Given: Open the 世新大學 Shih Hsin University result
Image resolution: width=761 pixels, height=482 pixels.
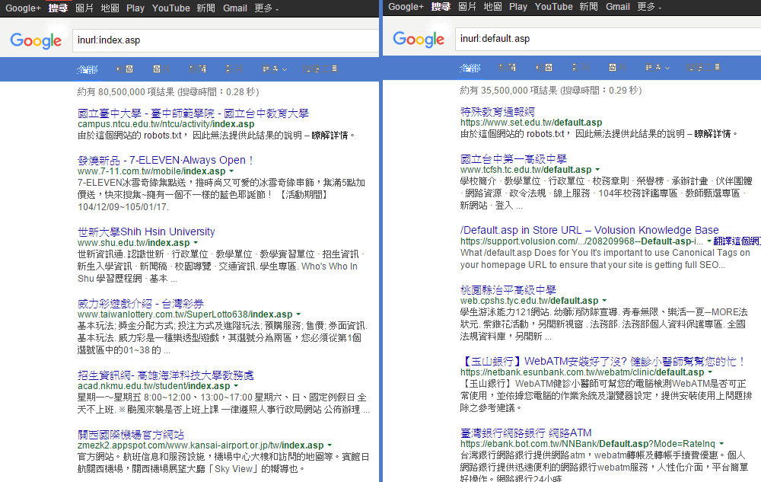Looking at the screenshot, I should tap(146, 231).
